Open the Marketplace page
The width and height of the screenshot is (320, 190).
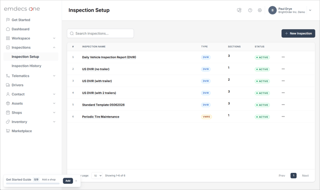point(21,131)
